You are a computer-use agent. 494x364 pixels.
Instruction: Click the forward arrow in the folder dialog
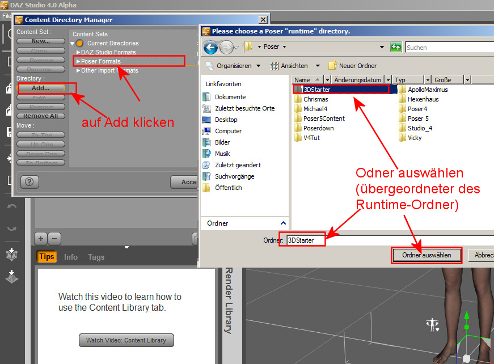(x=226, y=48)
